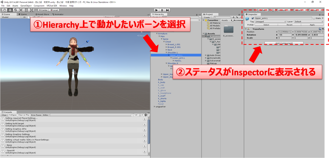
Task: Open the Shaded draw mode dropdown
Action: pyautogui.click(x=11, y=17)
